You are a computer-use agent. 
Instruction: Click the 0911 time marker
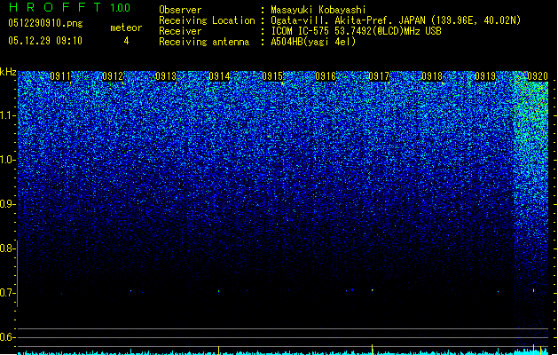[61, 77]
